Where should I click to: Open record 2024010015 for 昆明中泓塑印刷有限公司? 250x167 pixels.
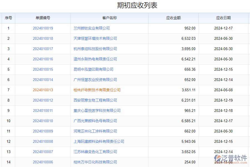pos(42,69)
